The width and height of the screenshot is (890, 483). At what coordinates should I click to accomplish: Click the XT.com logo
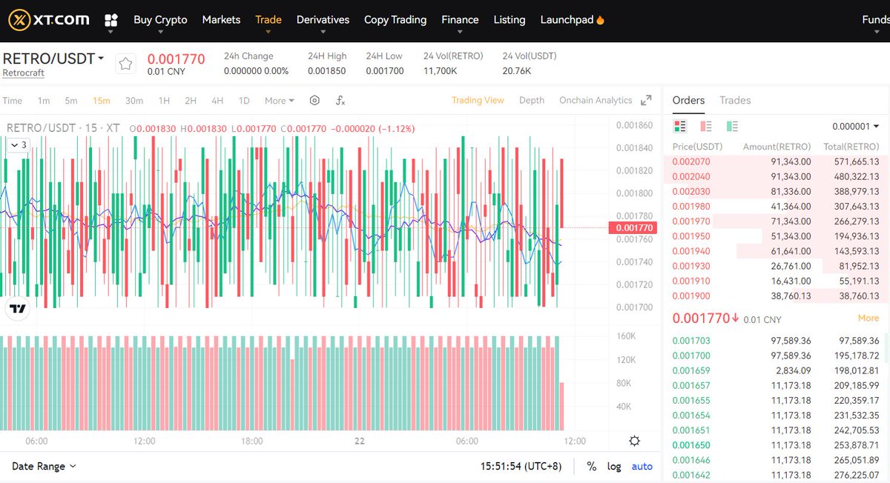pyautogui.click(x=49, y=20)
